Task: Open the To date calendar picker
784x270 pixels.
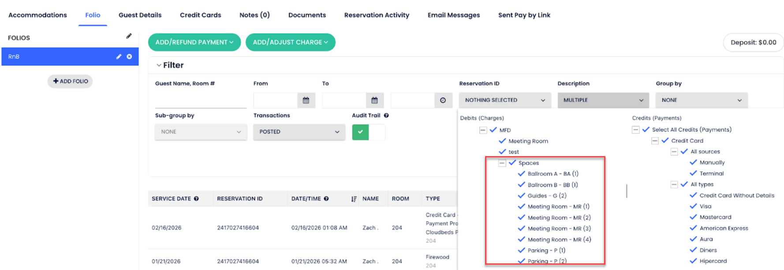Action: pos(374,100)
